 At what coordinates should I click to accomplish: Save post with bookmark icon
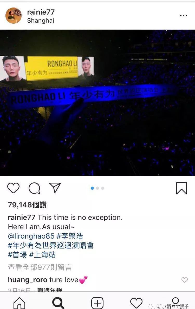[181, 188]
